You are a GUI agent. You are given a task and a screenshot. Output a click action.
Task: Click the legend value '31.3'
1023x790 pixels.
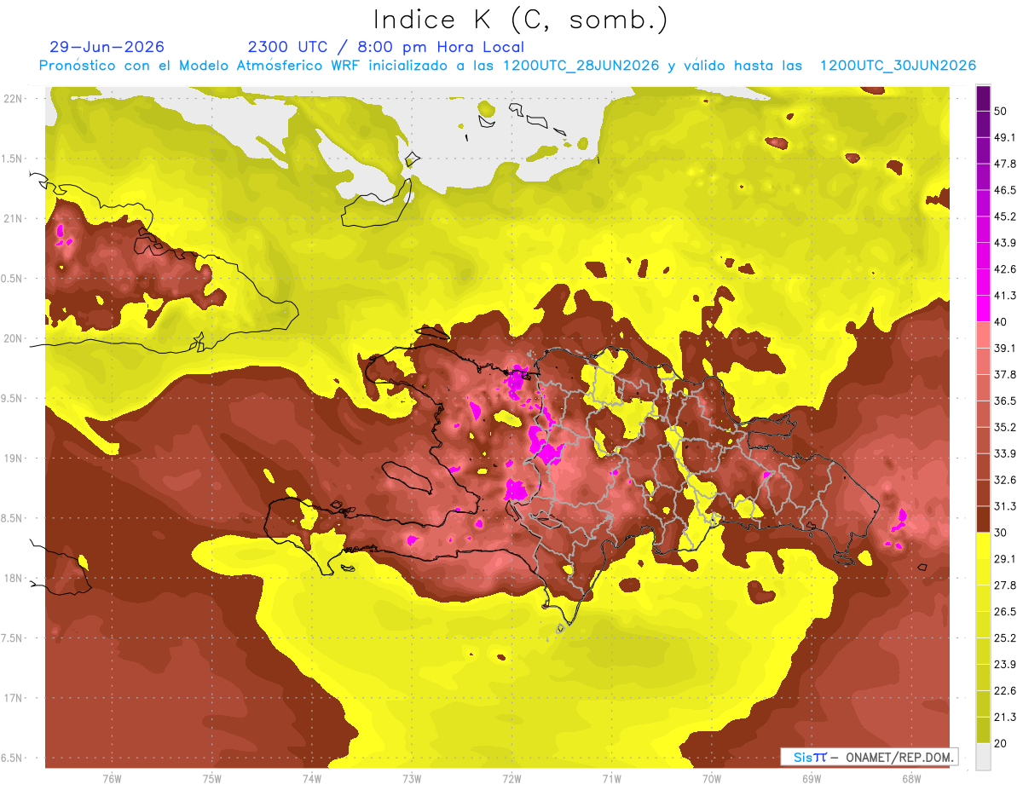pos(1005,506)
